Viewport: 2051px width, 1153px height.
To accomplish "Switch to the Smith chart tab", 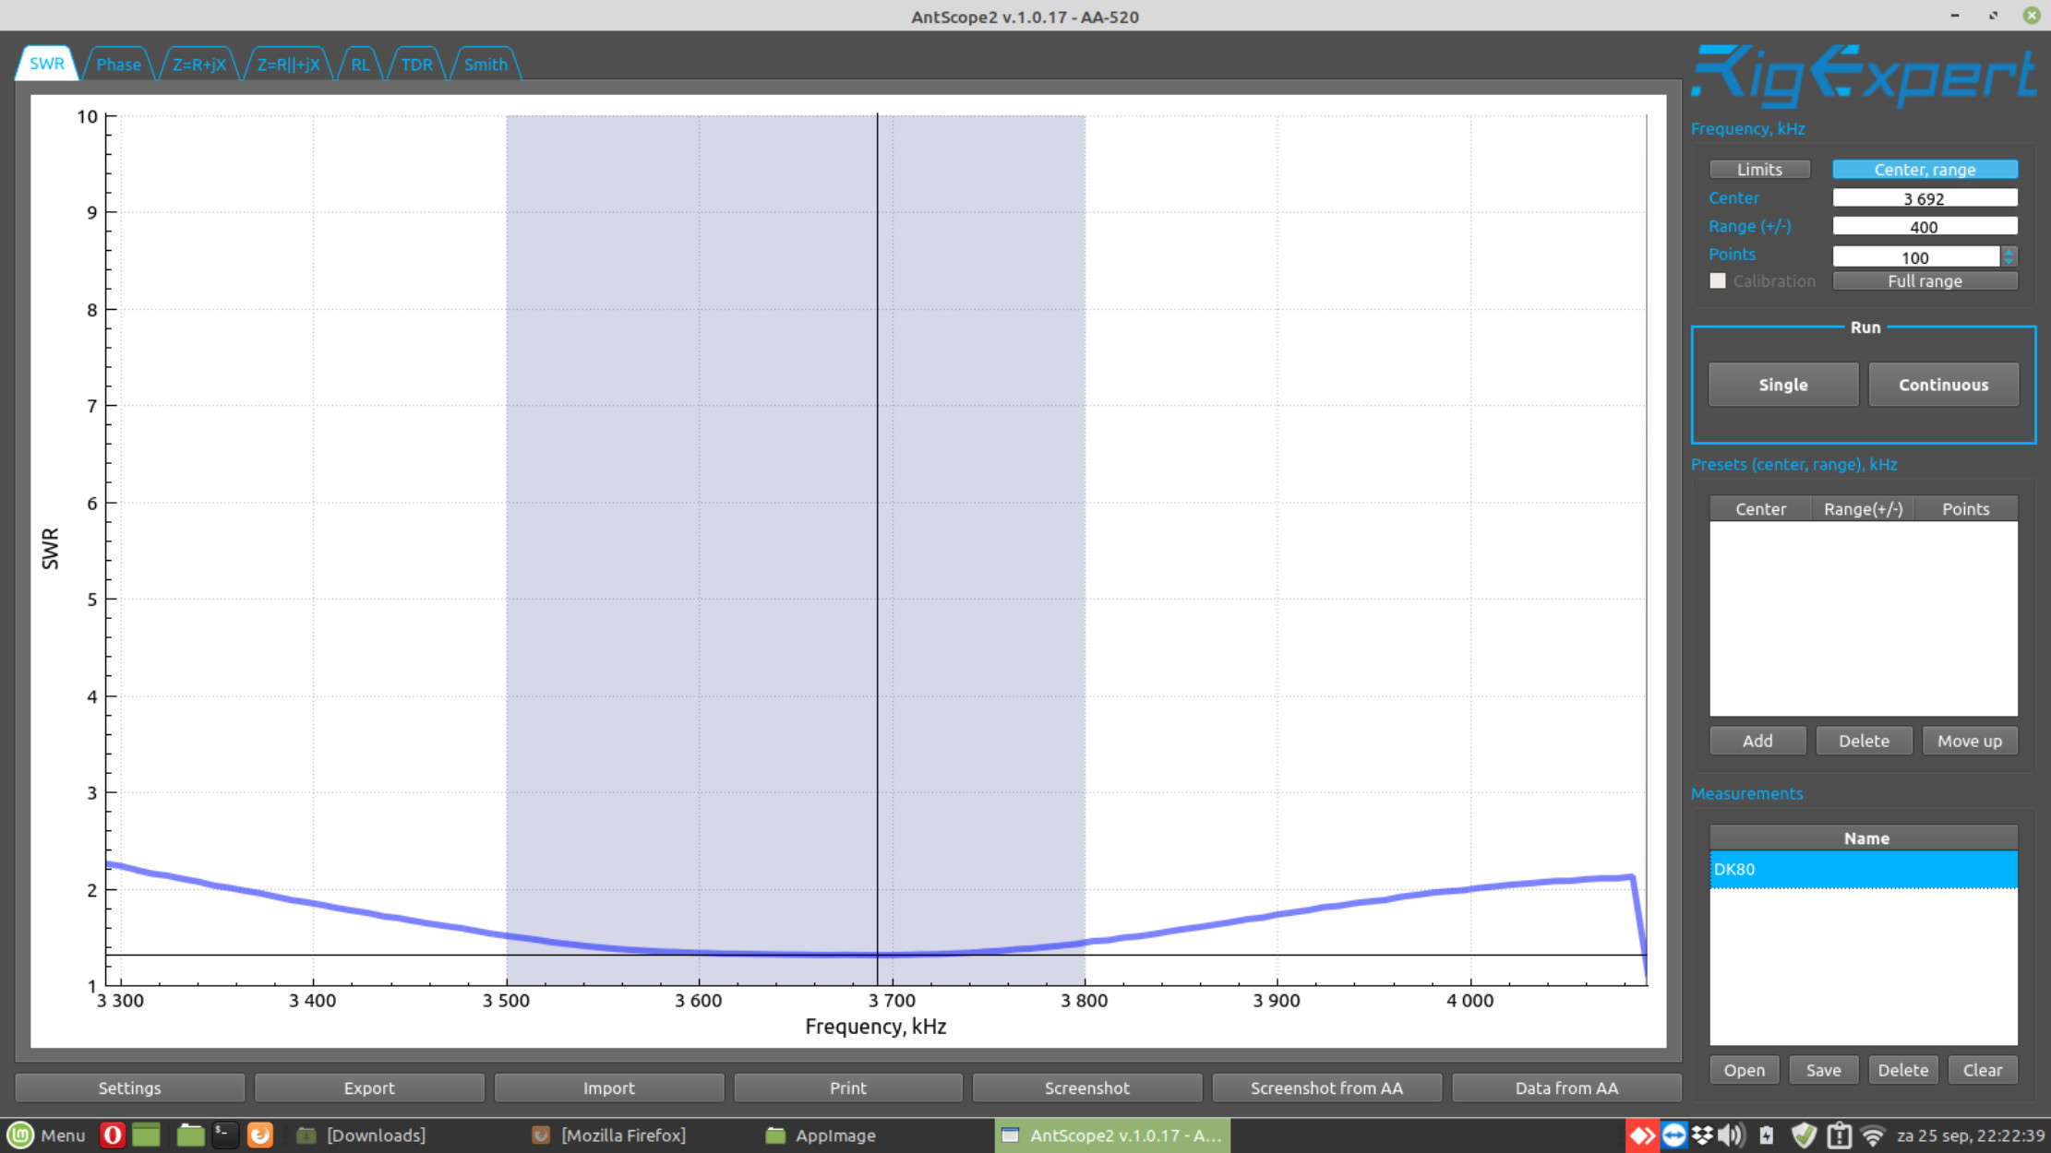I will point(486,65).
